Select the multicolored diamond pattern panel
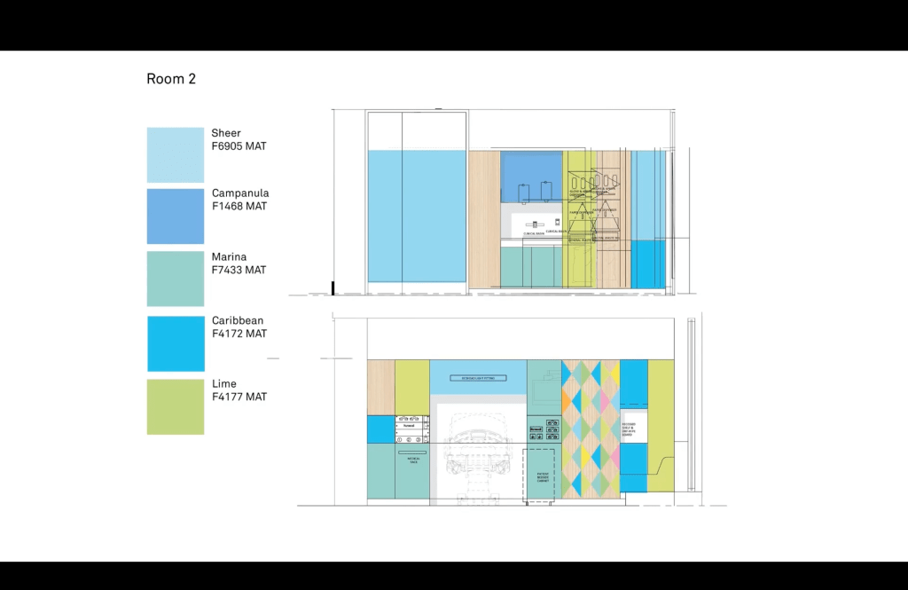 590,429
